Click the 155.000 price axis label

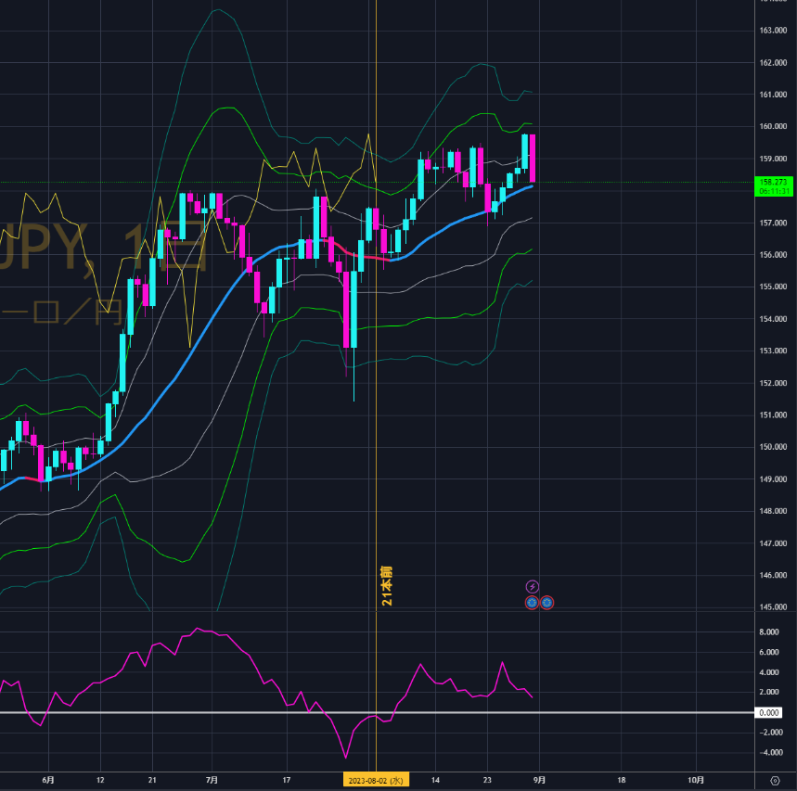(x=773, y=287)
